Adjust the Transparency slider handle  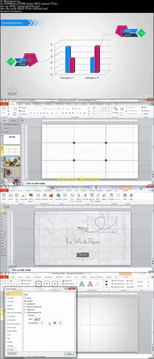click(x=42, y=323)
